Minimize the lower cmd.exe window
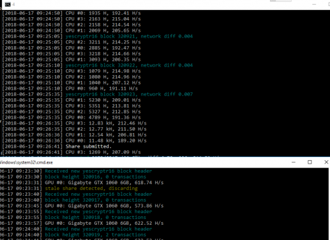The height and width of the screenshot is (240, 330). tap(294, 162)
